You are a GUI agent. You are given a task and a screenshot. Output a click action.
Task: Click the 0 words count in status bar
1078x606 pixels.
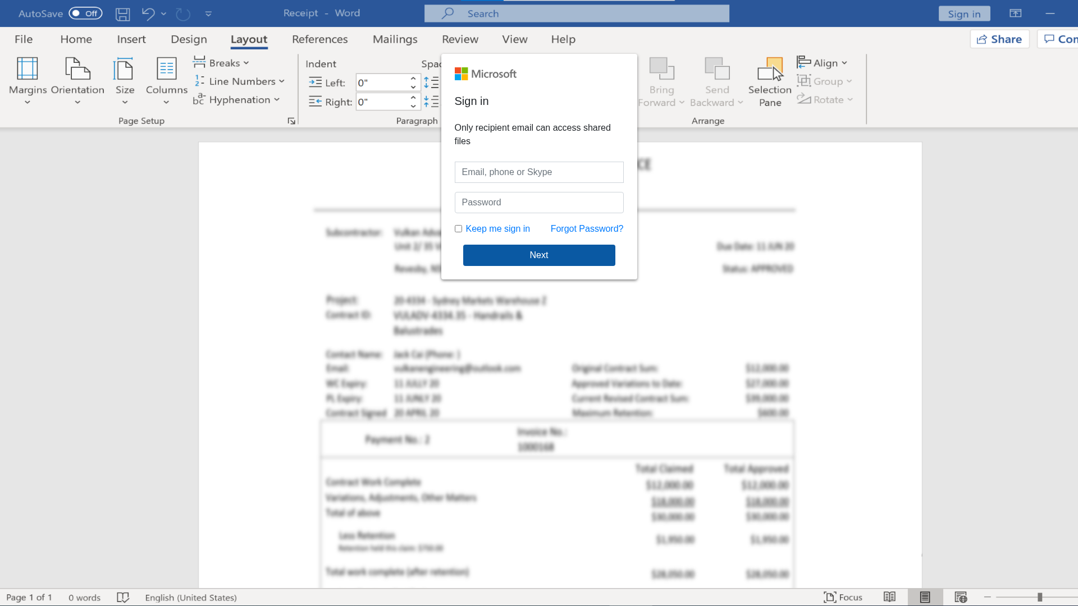(84, 598)
